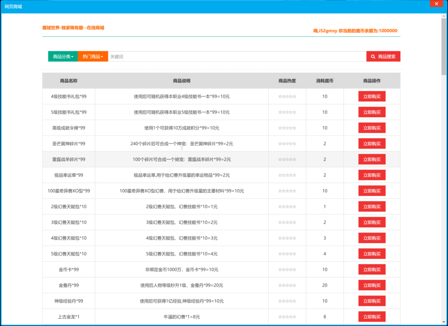The image size is (448, 326).
Task: Click the 商品操作 column header
Action: tap(372, 81)
